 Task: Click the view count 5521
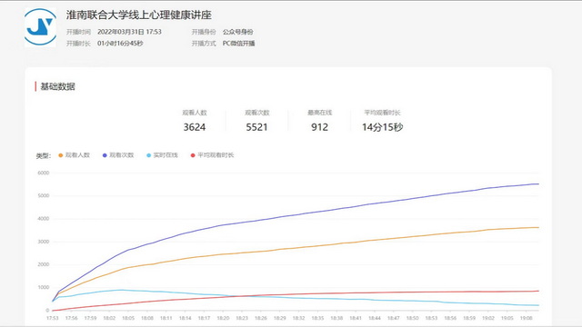[256, 127]
